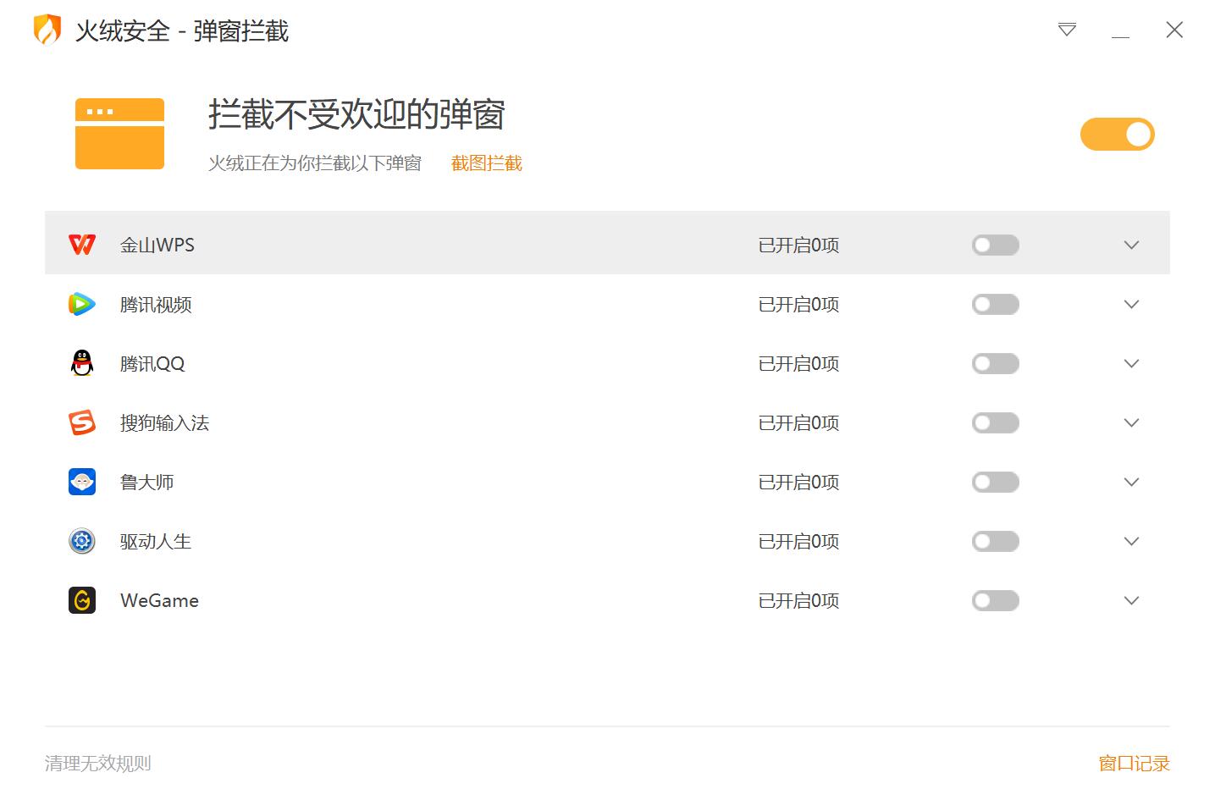
Task: Enable popup blocking for 腾讯QQ
Action: [x=995, y=363]
